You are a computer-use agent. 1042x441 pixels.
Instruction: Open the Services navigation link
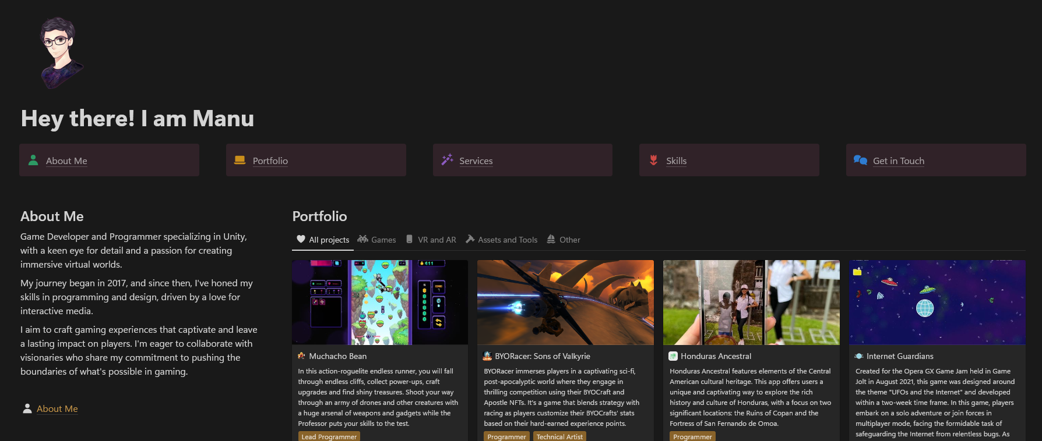point(476,161)
